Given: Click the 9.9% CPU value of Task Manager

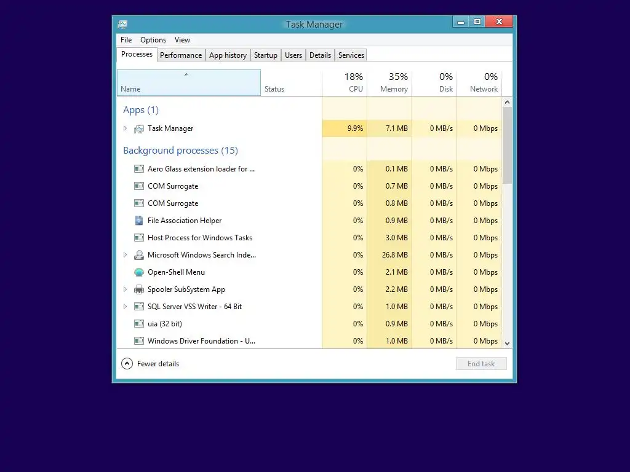Looking at the screenshot, I should (x=355, y=128).
